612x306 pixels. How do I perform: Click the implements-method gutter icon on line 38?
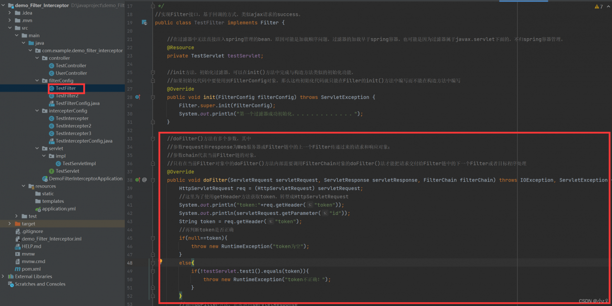tap(137, 180)
